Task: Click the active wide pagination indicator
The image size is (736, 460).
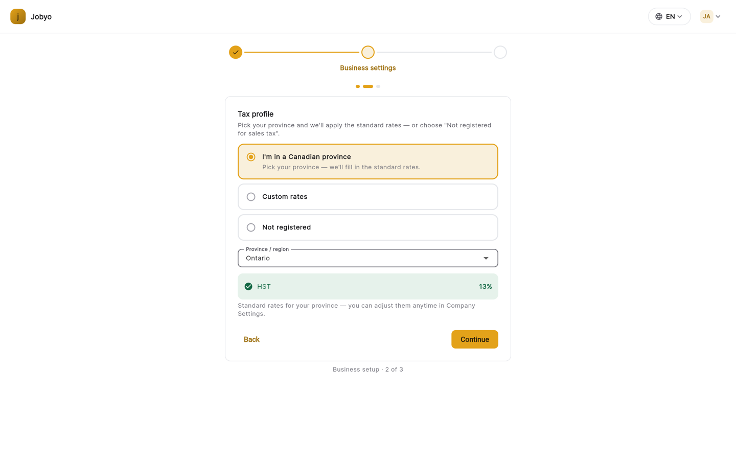Action: coord(368,86)
